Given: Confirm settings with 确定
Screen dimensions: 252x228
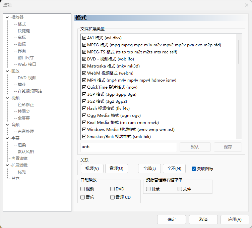Looking at the screenshot, I should pos(172,220).
